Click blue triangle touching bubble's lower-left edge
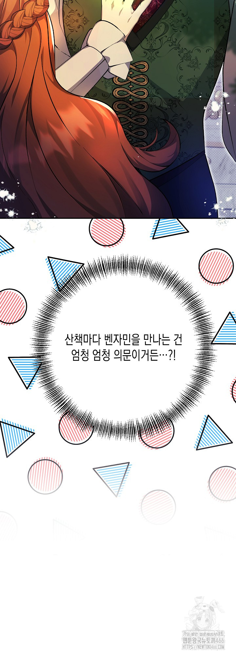This screenshot has height=656, width=236. (25, 370)
